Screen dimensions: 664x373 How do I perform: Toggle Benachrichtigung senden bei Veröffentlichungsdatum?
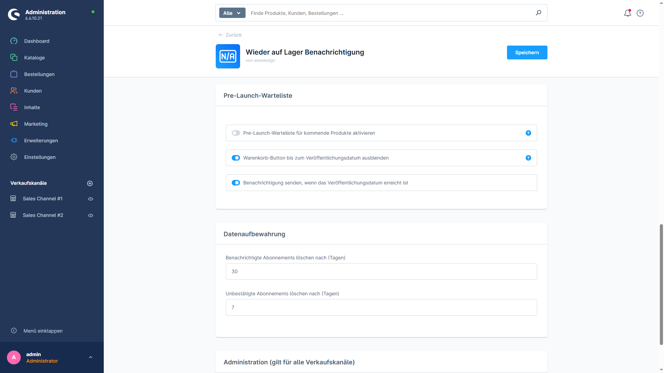coord(236,183)
